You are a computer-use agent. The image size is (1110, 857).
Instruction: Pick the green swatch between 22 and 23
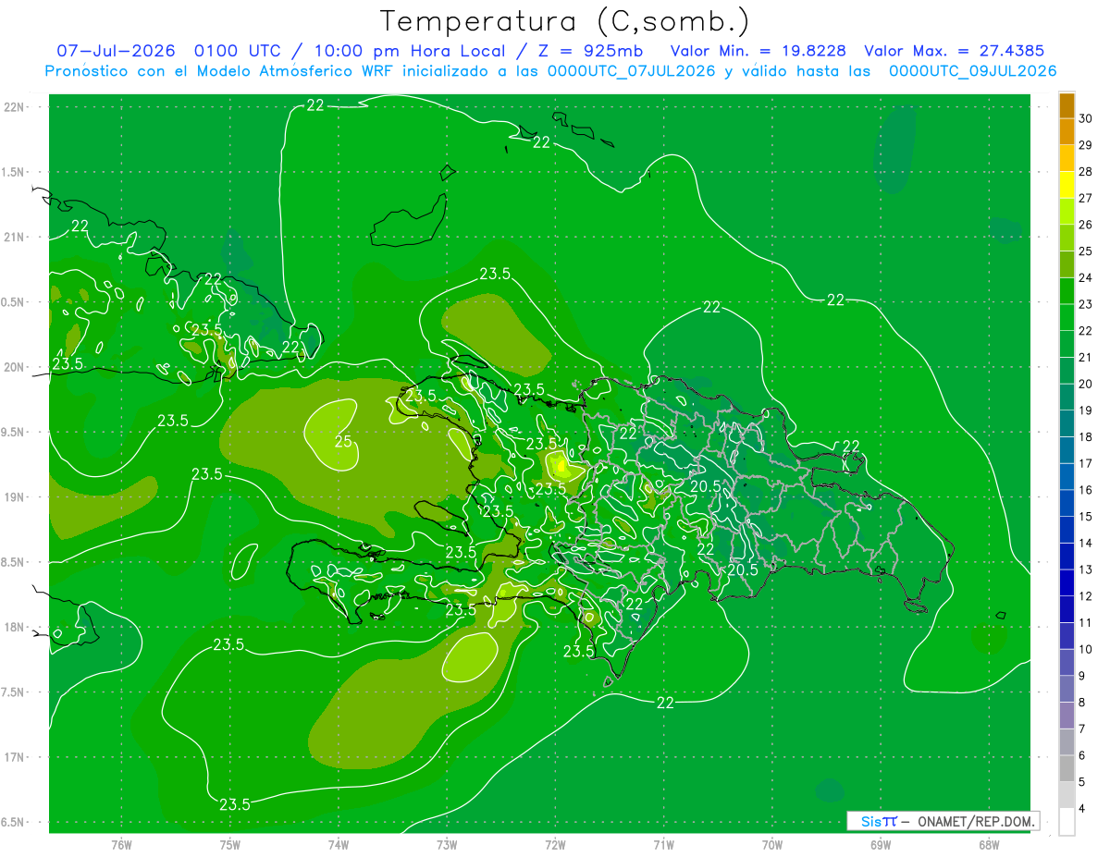click(x=1067, y=317)
